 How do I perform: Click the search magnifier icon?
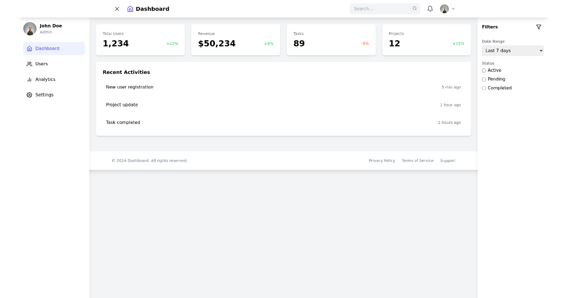click(x=414, y=9)
